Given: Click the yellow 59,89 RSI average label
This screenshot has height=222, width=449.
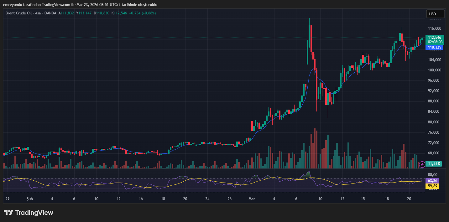Looking at the screenshot, I should [x=432, y=186].
